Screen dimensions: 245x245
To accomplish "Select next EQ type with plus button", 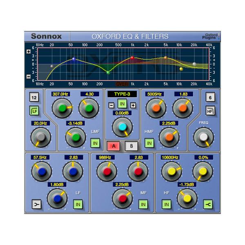I will (x=132, y=105).
